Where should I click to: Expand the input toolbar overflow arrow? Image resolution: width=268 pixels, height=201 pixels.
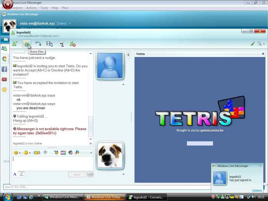[91, 153]
